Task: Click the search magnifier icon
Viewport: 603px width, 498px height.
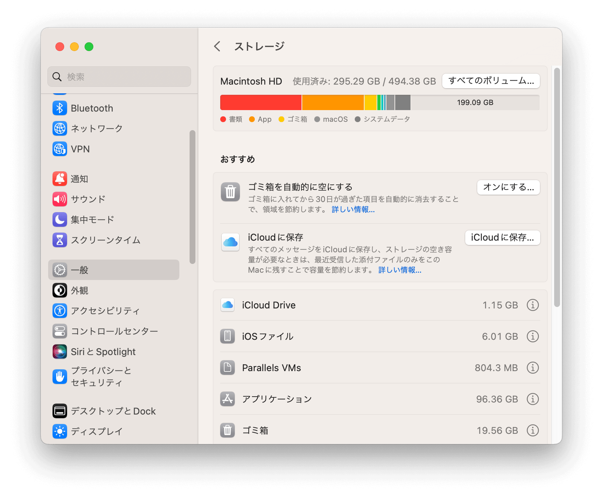Action: click(x=57, y=77)
